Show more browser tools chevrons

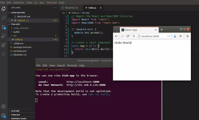181,36
